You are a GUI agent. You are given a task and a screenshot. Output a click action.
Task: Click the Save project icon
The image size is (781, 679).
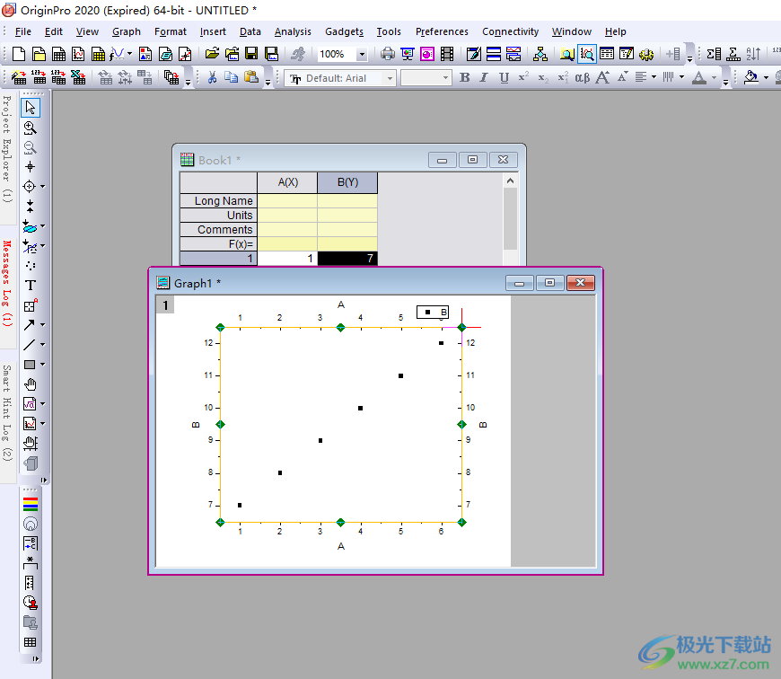point(250,55)
